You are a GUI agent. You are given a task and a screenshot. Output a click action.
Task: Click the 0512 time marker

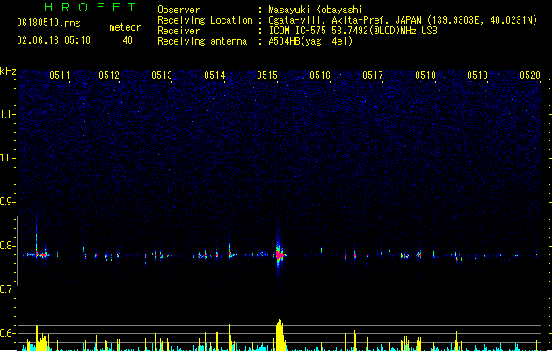[x=109, y=75]
